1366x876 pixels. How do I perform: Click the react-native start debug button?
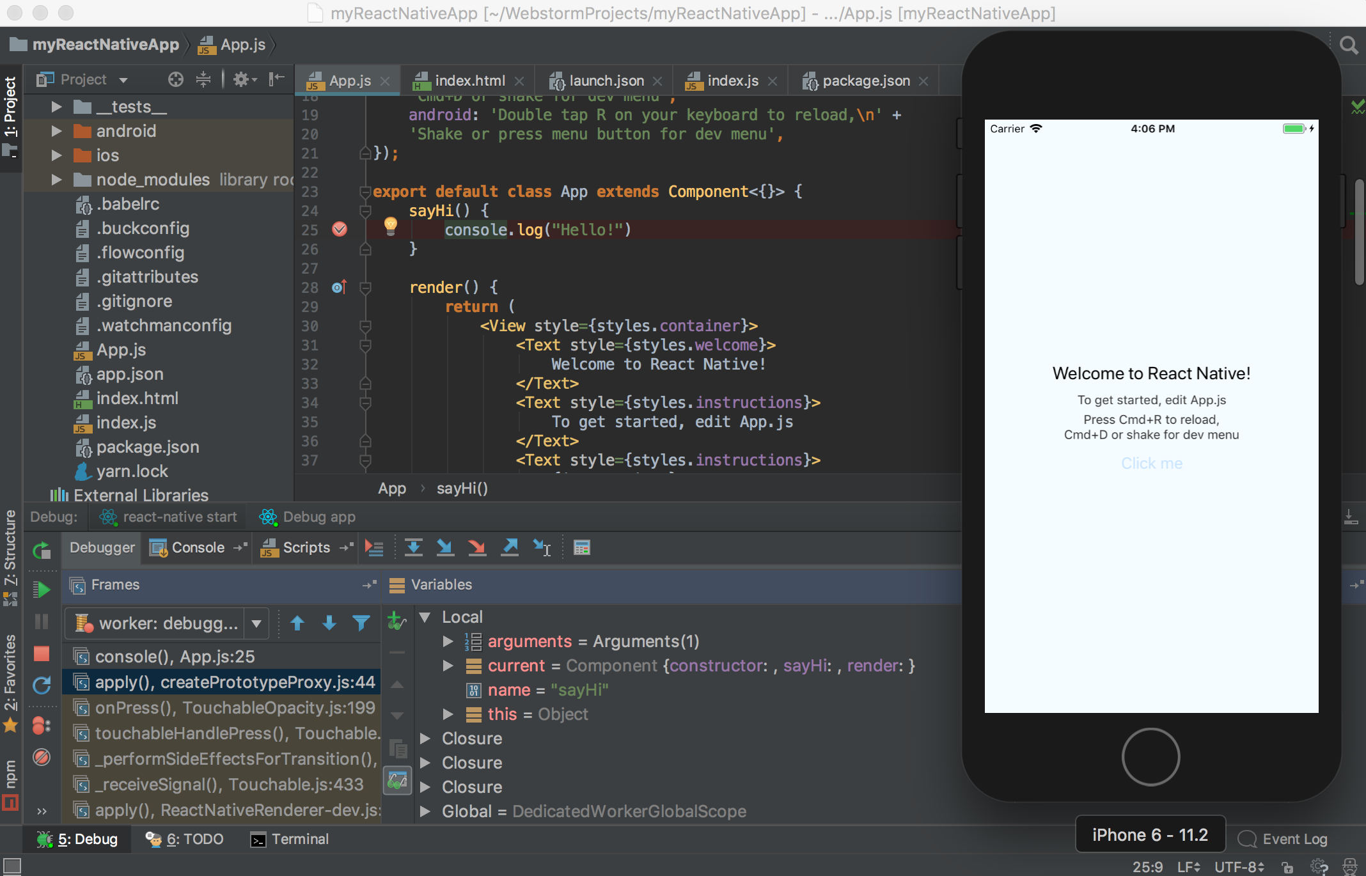click(x=166, y=515)
